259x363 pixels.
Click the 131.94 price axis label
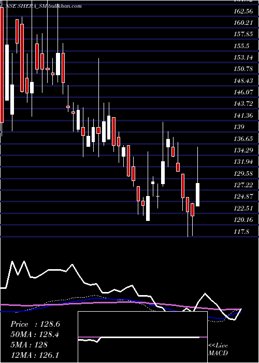[x=243, y=162]
